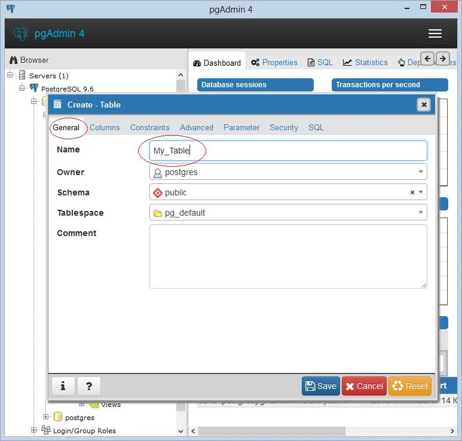View the dialog's SQL tab
The height and width of the screenshot is (441, 462).
point(316,127)
